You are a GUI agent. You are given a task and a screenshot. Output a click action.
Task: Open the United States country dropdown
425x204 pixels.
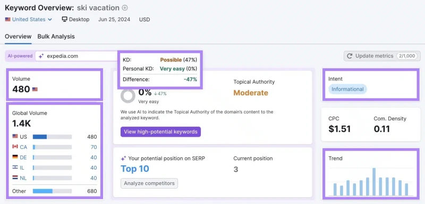click(x=29, y=20)
